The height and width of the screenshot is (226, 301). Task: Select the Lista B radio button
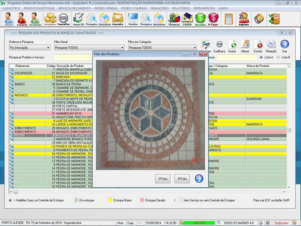coord(278,57)
